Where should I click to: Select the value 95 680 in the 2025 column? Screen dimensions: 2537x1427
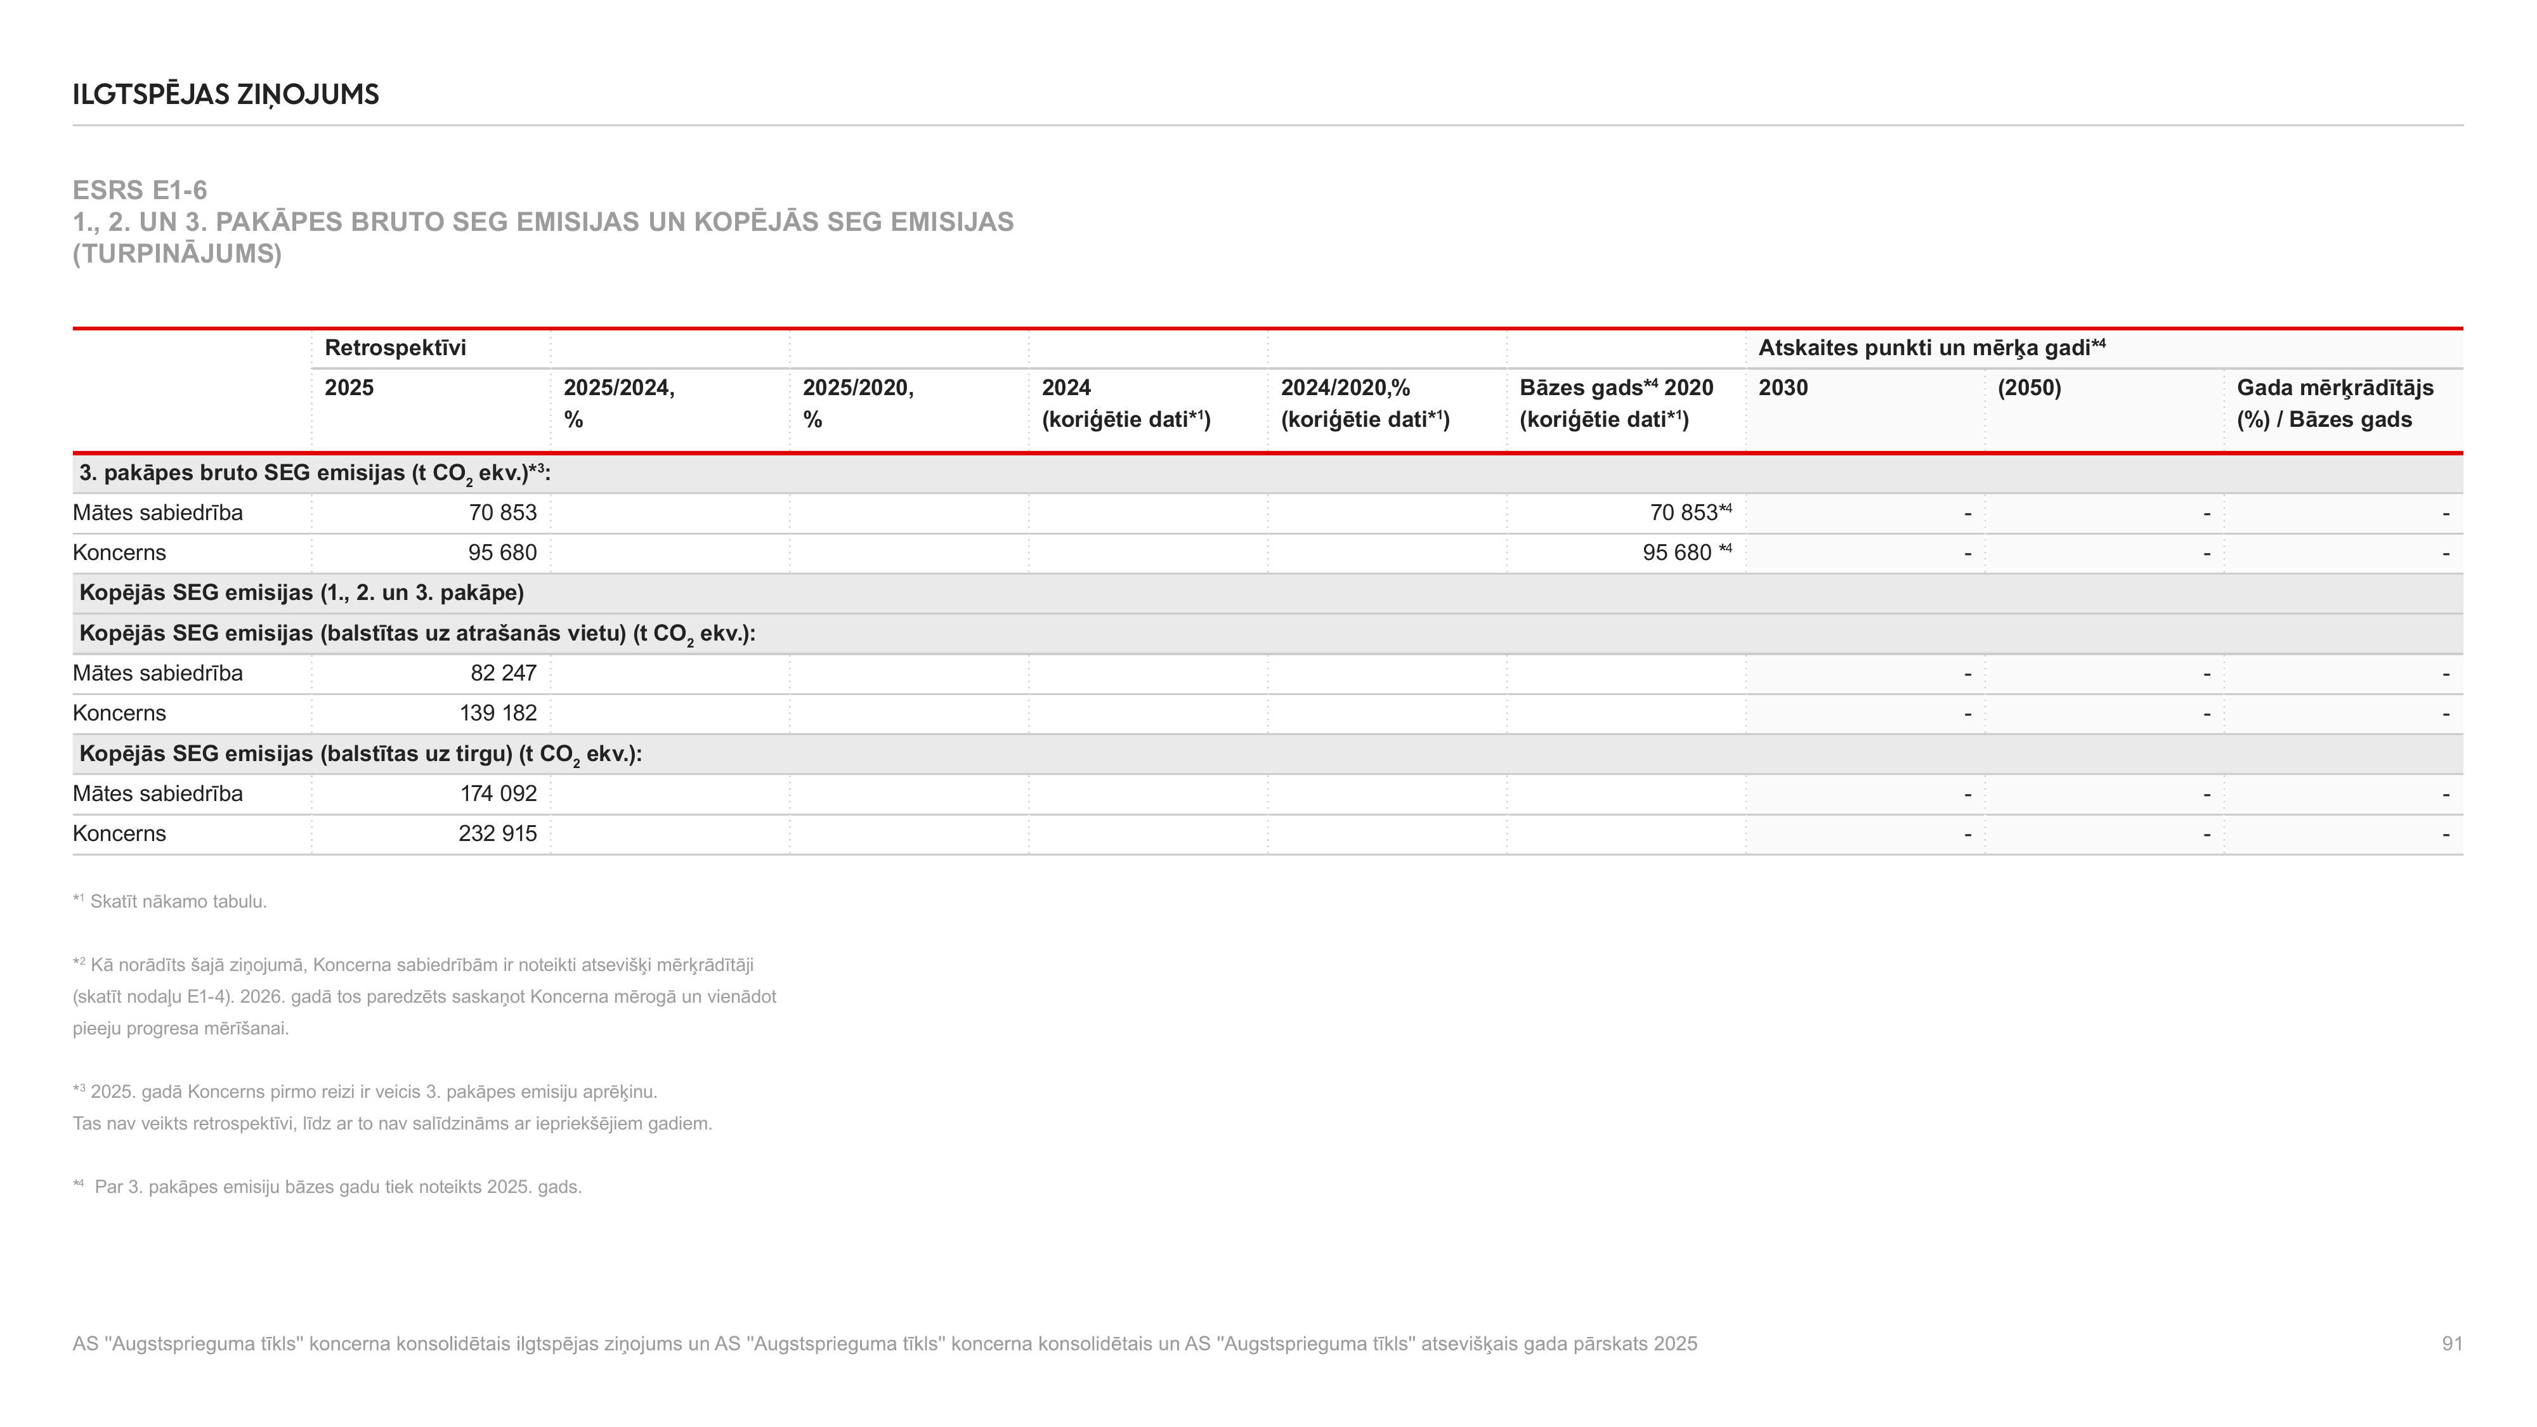(502, 554)
